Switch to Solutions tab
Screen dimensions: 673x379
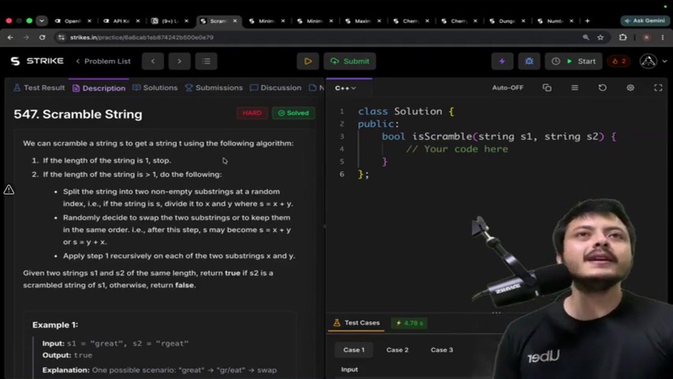point(155,88)
